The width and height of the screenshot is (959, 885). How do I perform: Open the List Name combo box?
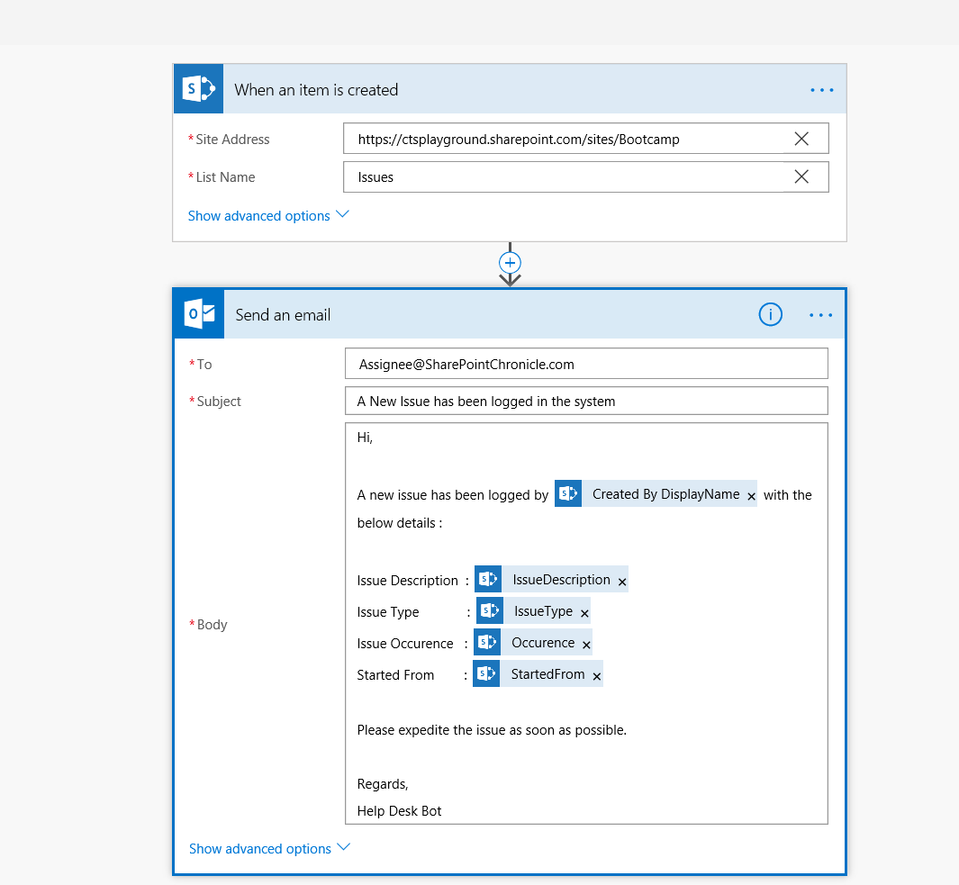point(586,176)
